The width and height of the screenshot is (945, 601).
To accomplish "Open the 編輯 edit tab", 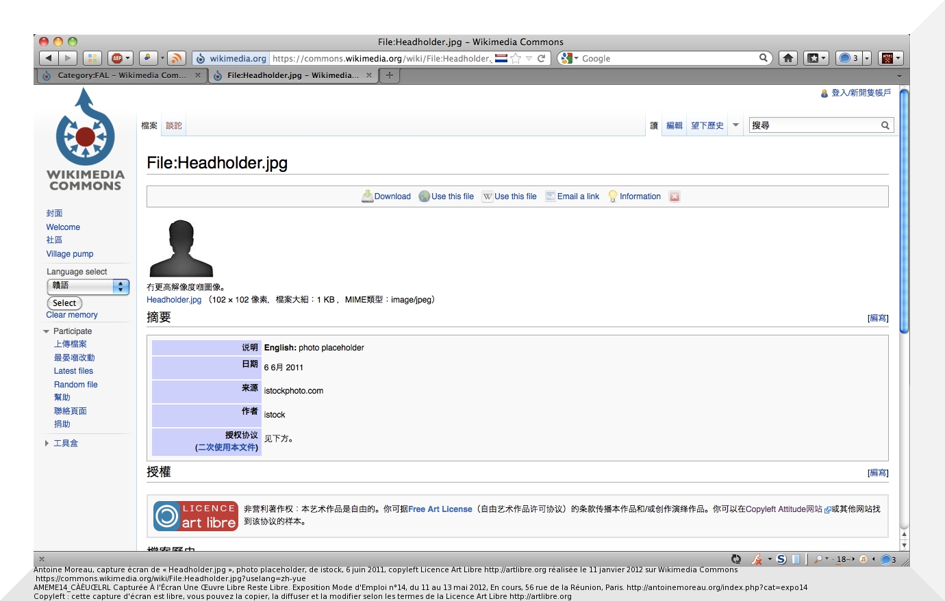I will [675, 125].
